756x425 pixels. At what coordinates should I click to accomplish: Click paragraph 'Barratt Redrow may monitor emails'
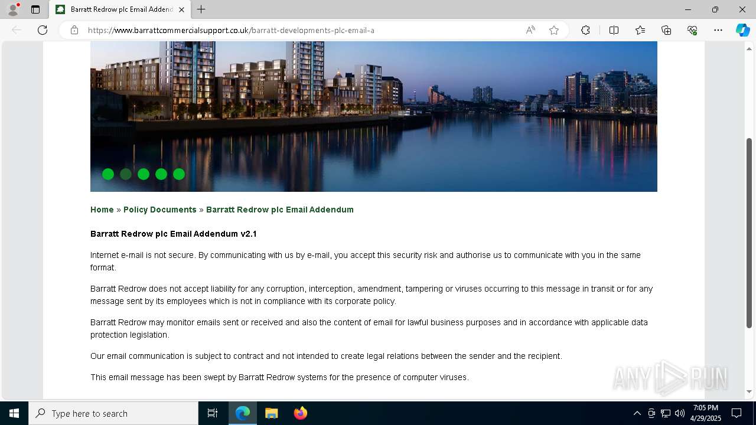point(369,329)
